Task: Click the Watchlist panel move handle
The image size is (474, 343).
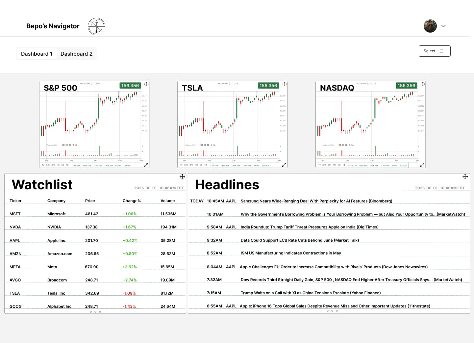Action: [x=182, y=177]
